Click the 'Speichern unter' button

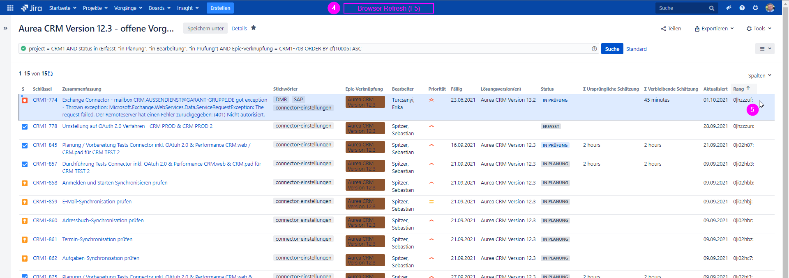tap(205, 28)
